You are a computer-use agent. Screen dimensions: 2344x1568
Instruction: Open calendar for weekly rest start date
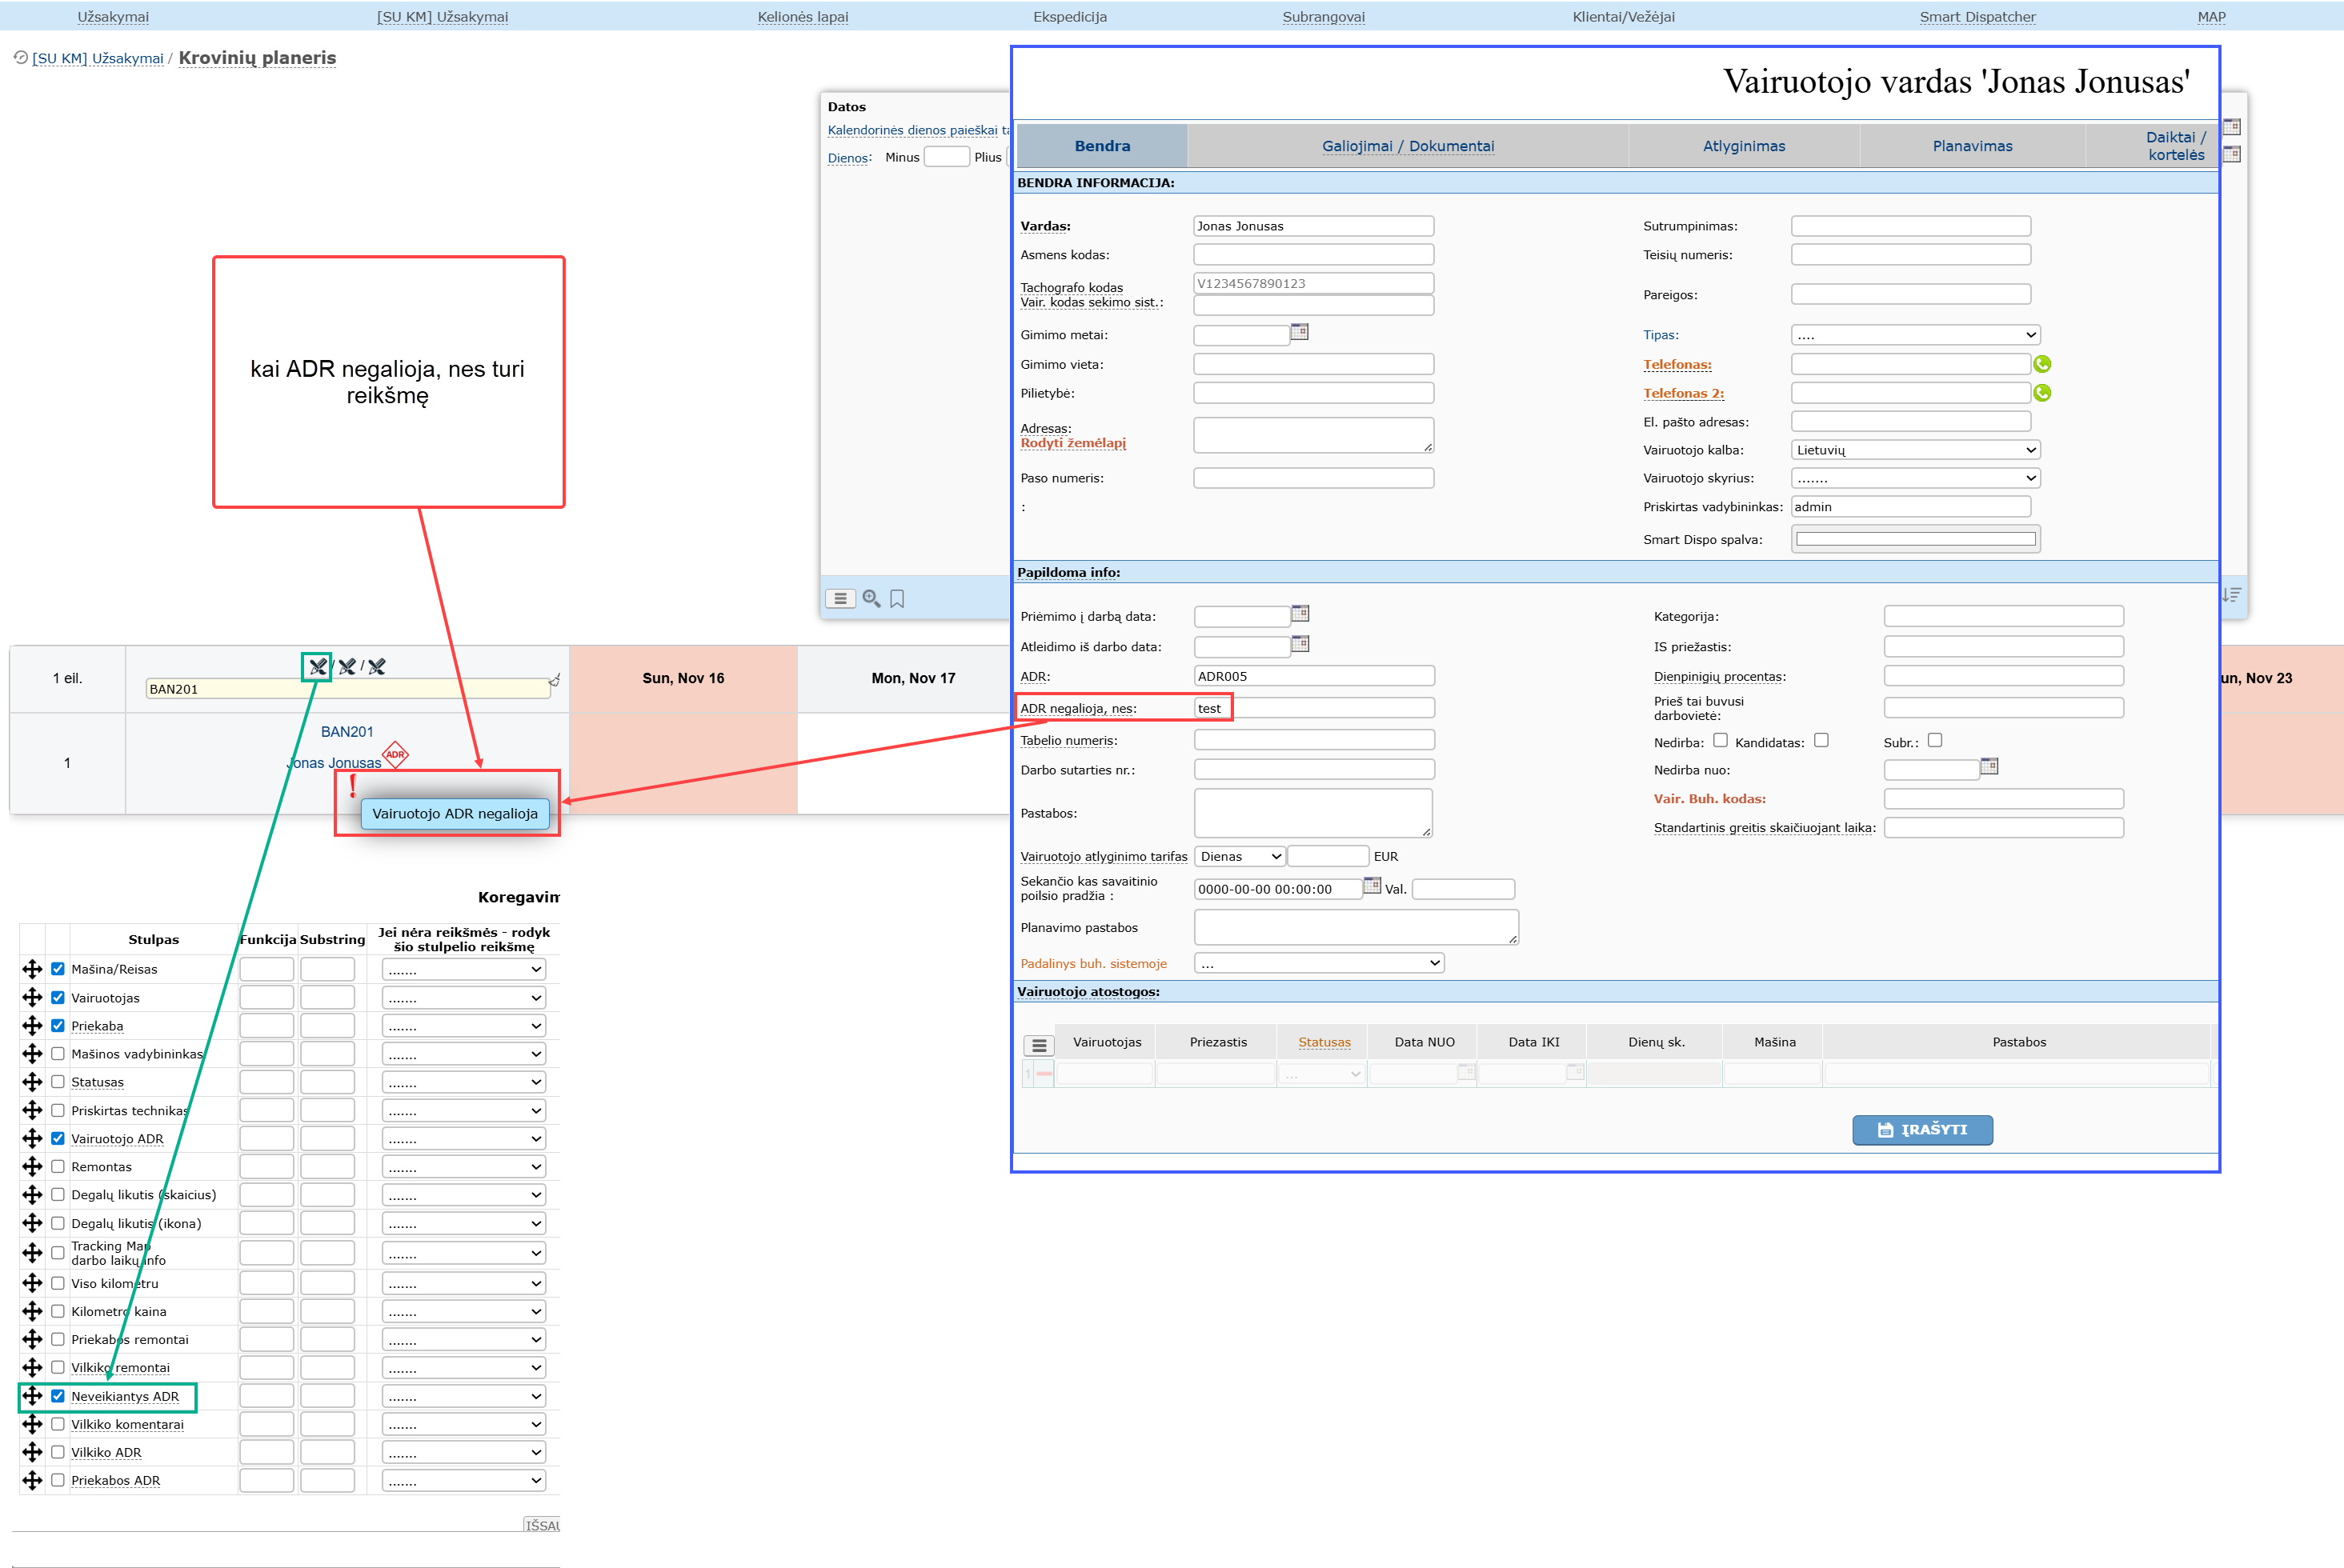1372,886
